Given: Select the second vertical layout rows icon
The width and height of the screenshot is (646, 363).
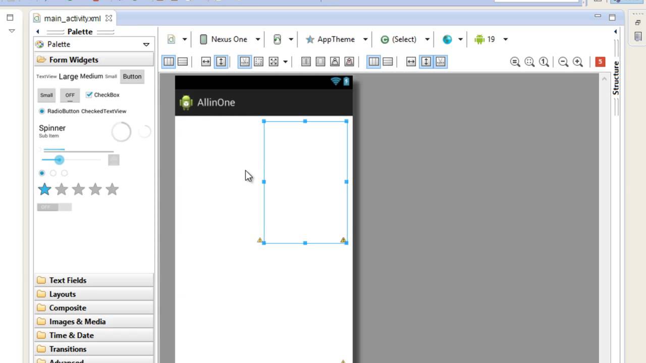Looking at the screenshot, I should pos(388,62).
